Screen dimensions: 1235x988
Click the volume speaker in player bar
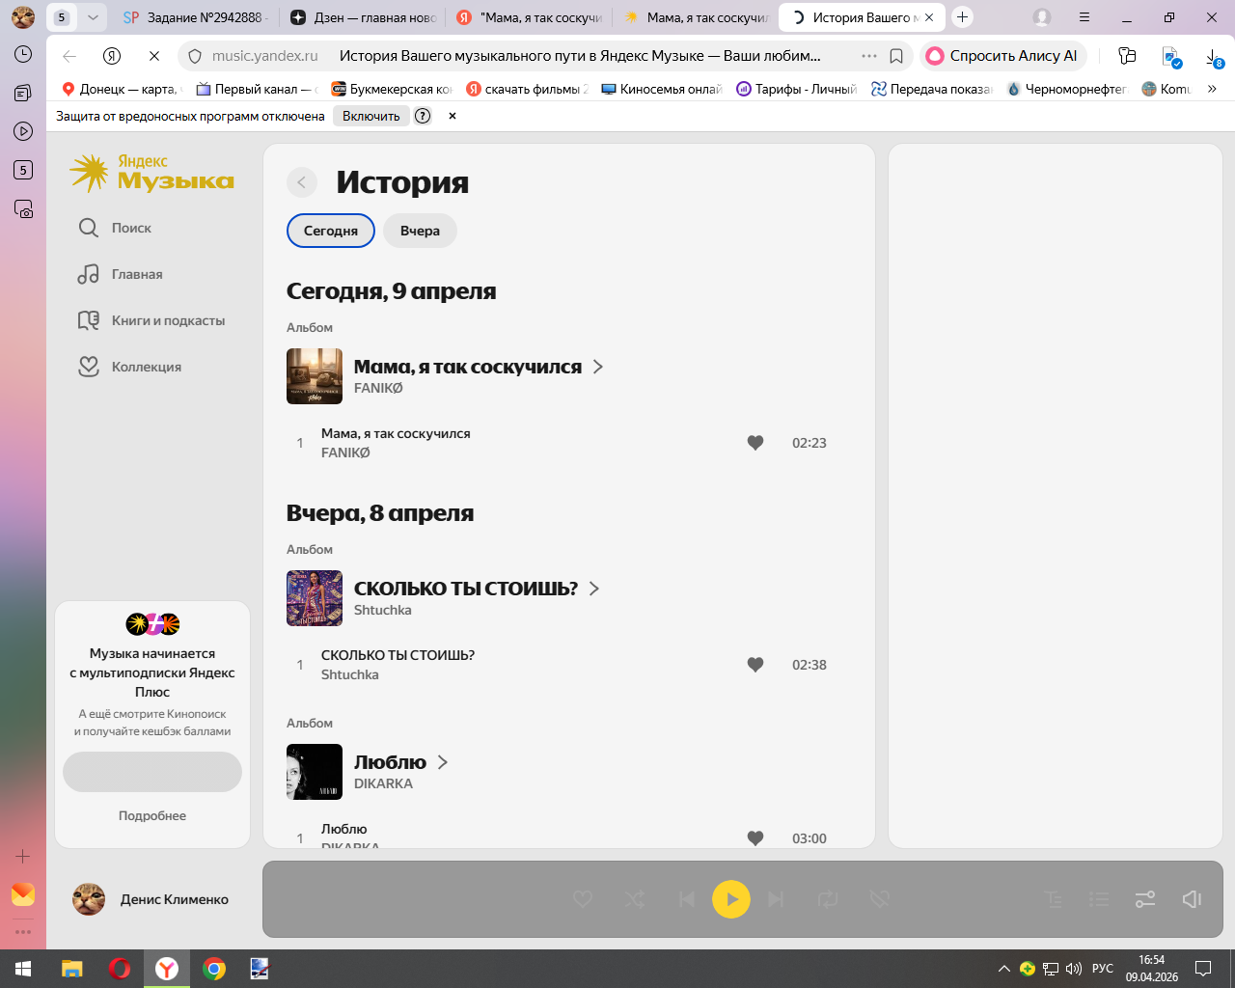(1192, 899)
